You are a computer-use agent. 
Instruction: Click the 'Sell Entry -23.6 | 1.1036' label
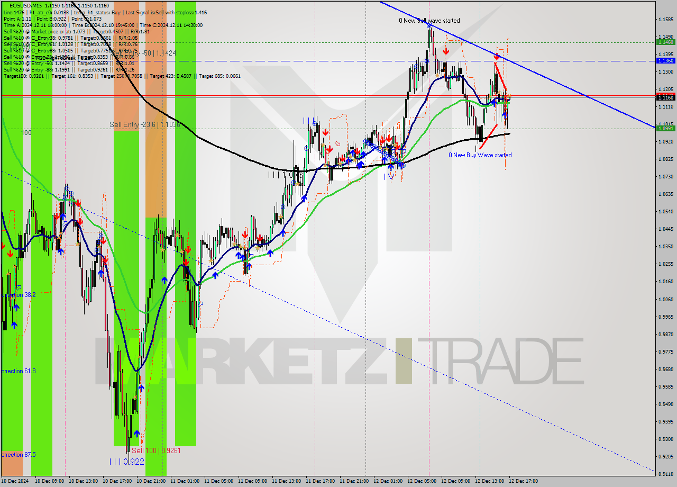(145, 124)
